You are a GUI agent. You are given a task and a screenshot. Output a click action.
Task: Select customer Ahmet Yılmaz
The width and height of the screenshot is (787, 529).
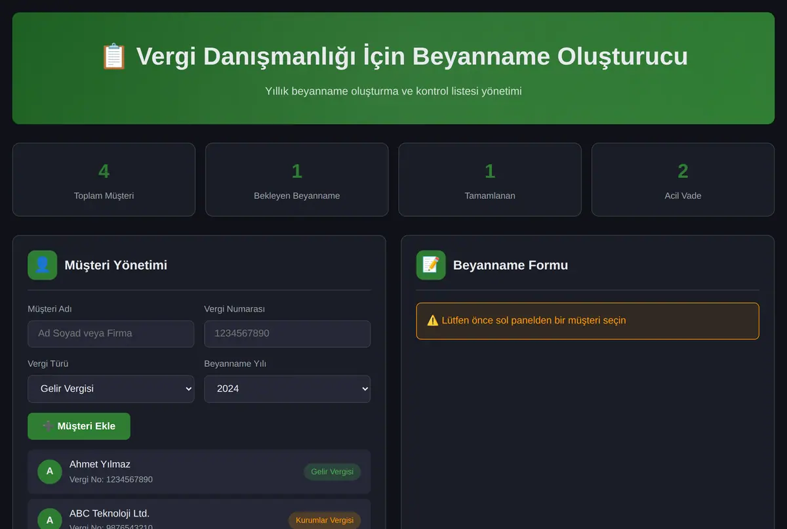click(x=199, y=471)
